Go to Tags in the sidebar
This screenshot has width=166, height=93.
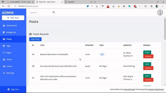coord(13,46)
